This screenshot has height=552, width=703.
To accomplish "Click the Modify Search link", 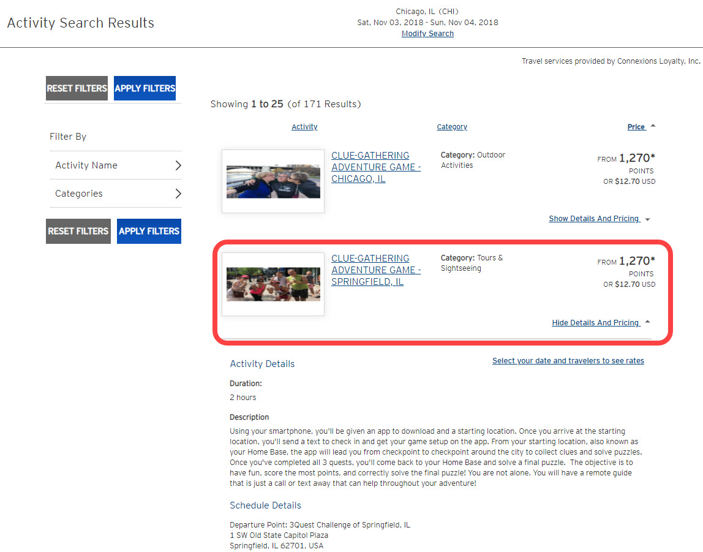I will (x=427, y=34).
